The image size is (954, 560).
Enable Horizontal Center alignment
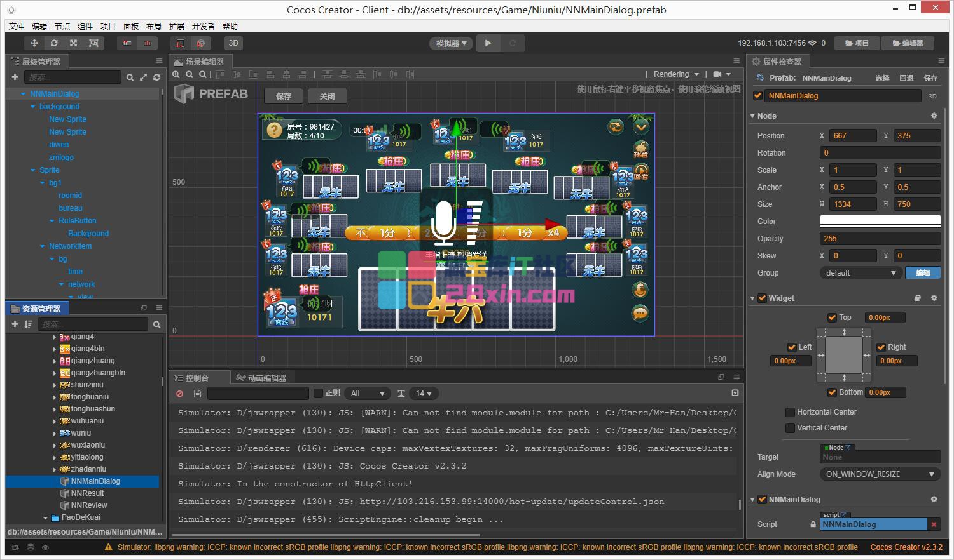(x=790, y=412)
